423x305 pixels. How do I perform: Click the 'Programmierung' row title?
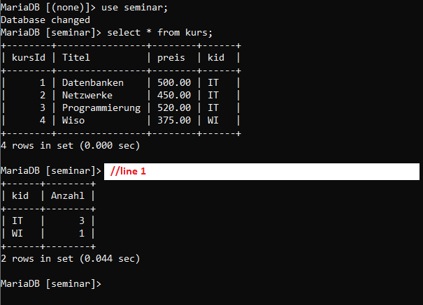click(x=101, y=108)
